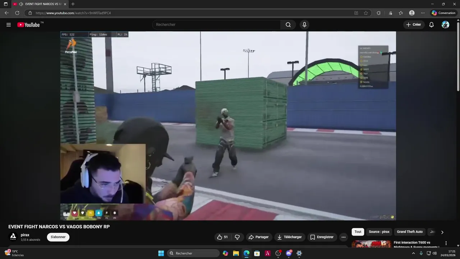Image resolution: width=460 pixels, height=259 pixels.
Task: Select the Source : pirax chip
Action: pyautogui.click(x=379, y=232)
